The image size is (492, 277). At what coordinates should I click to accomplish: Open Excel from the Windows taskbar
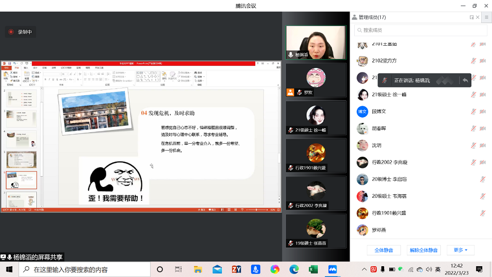313,270
